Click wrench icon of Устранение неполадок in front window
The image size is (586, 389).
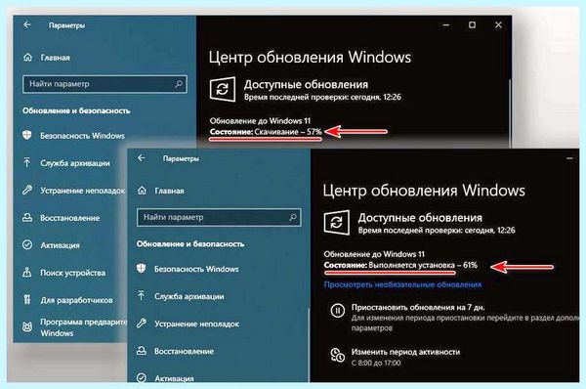(141, 323)
